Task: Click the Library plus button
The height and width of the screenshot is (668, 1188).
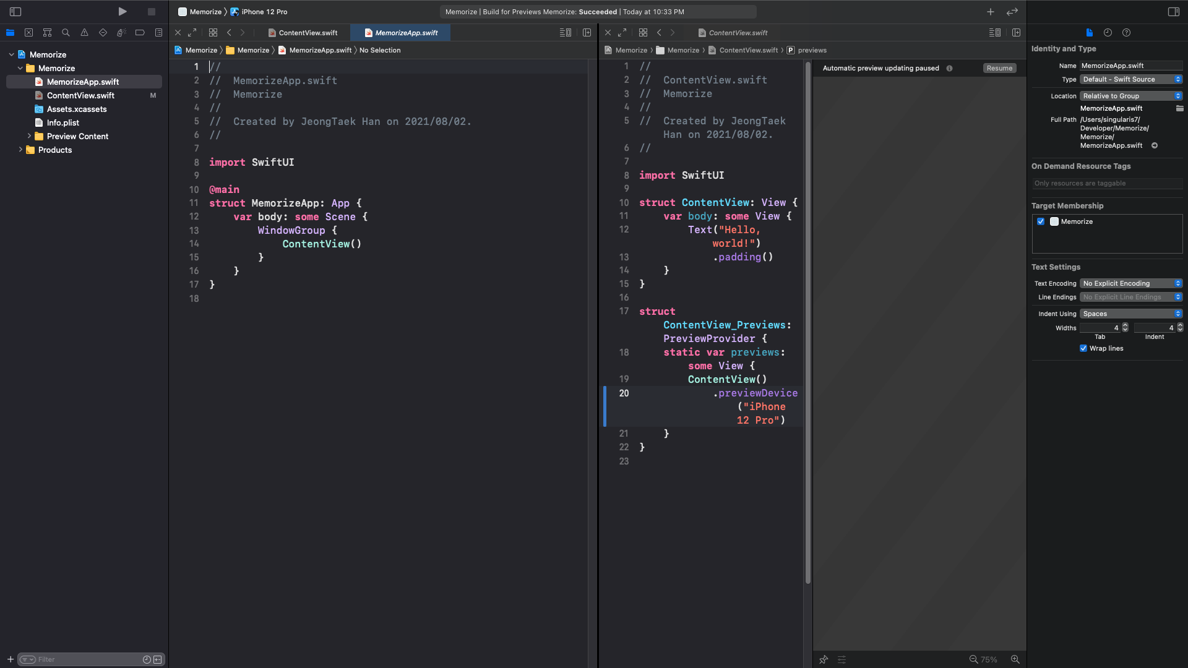Action: point(991,12)
